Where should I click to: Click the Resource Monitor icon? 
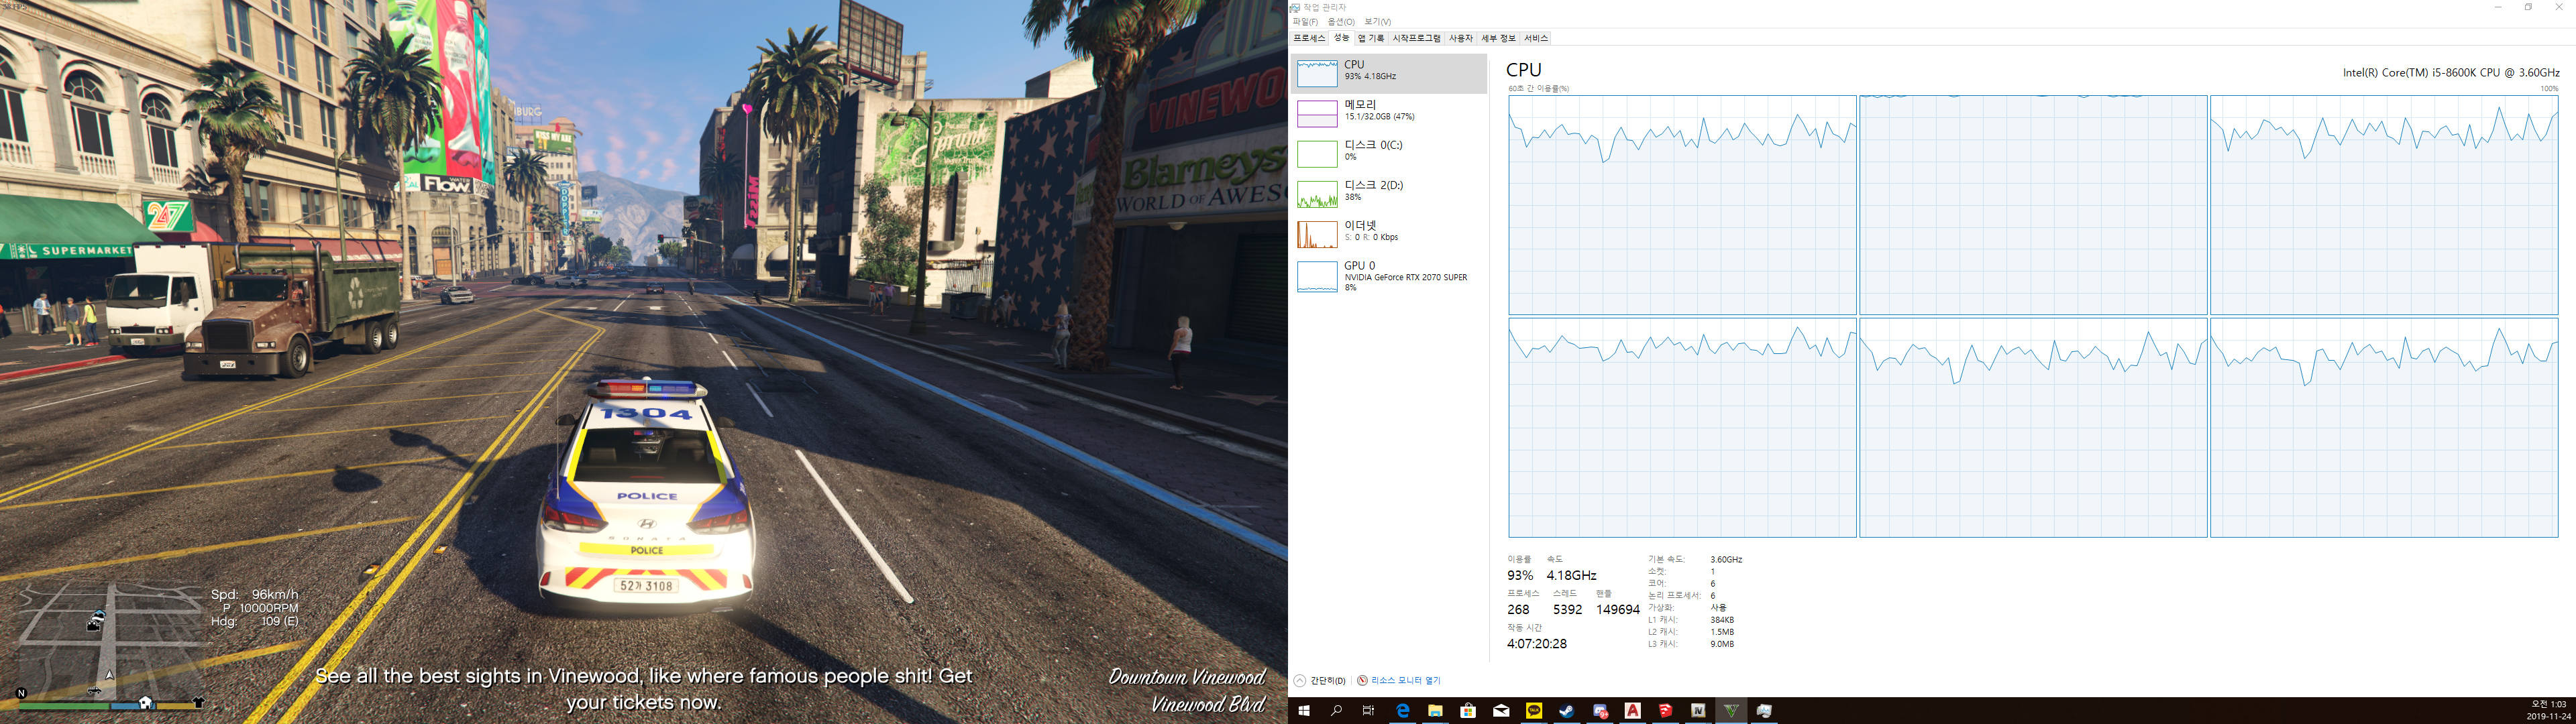1362,681
